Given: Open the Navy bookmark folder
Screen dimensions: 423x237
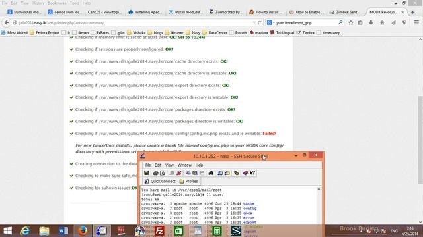Looking at the screenshot, I should pos(193,32).
